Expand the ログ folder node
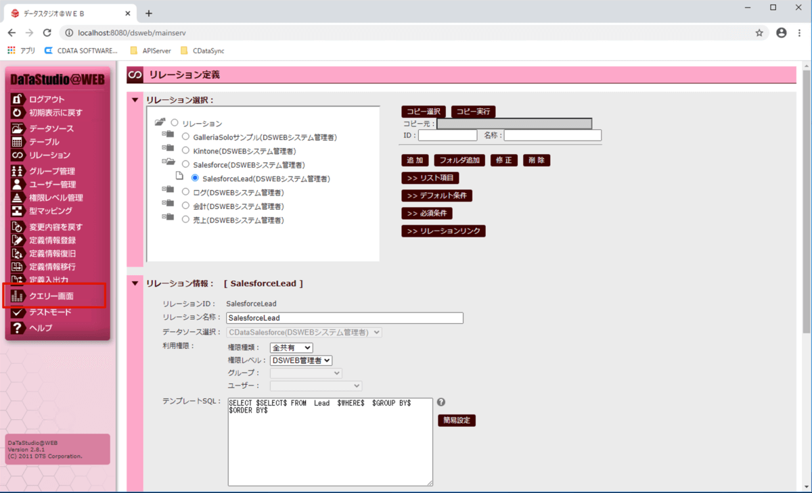Screen dimensions: 812x493 point(164,189)
